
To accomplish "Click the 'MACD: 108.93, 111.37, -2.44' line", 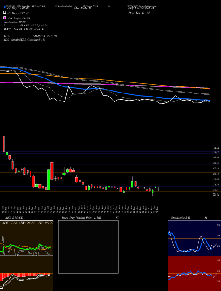I will (x=24, y=29).
